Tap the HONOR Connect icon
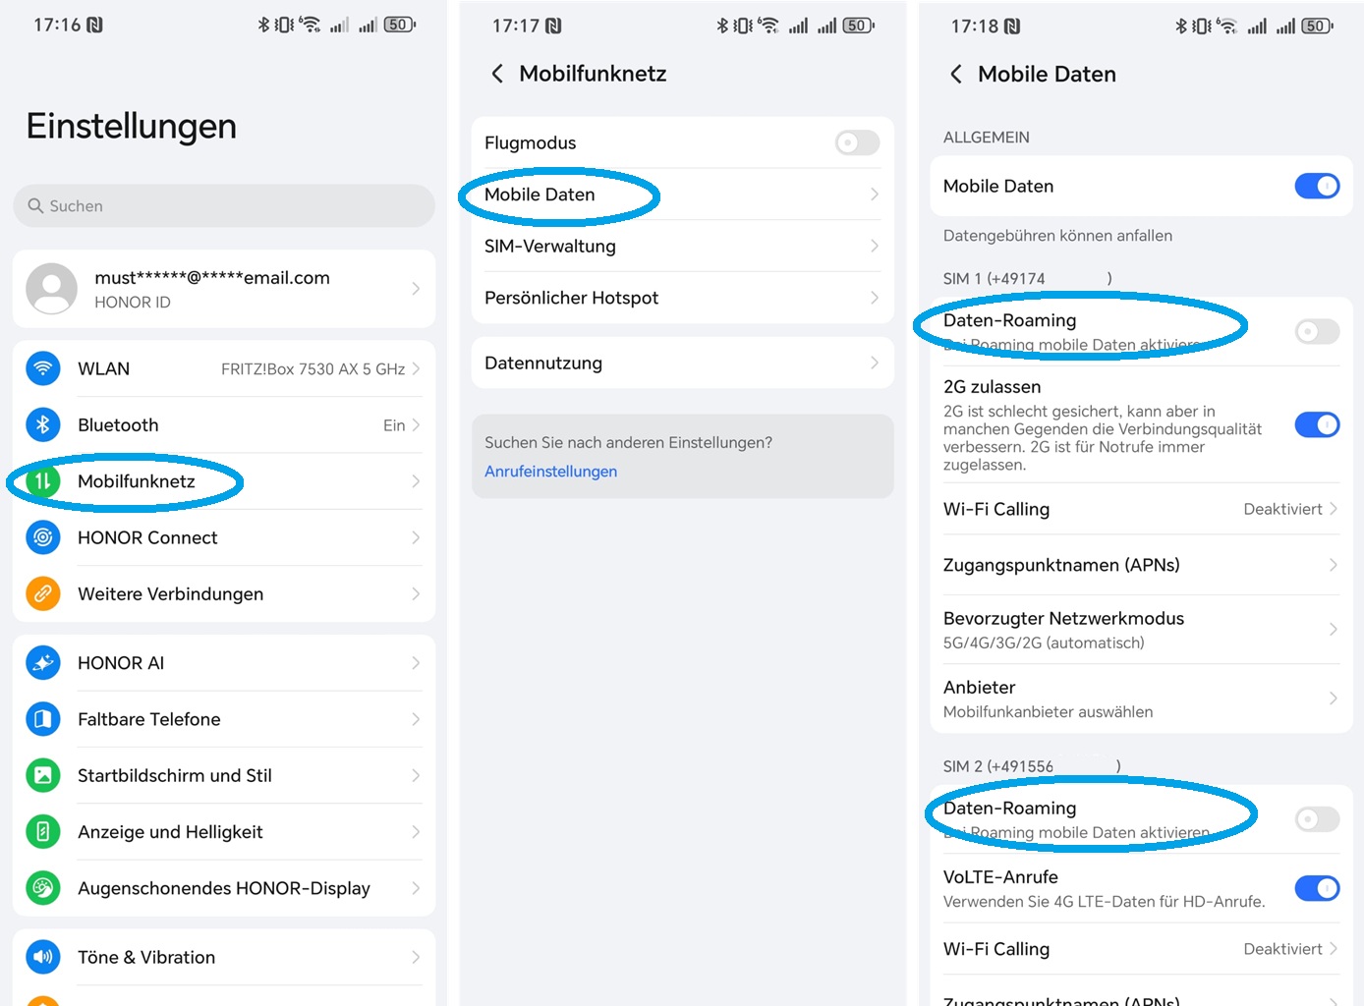Screen dimensions: 1364x1006 click(42, 537)
